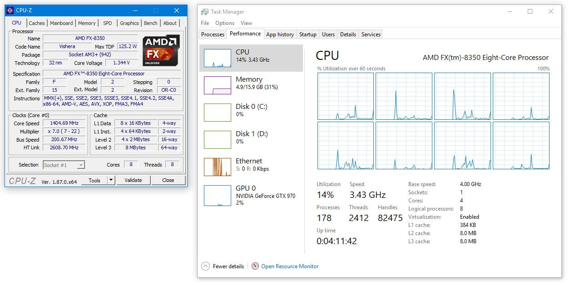This screenshot has width=570, height=285.
Task: Open the App history tab
Action: click(x=280, y=34)
